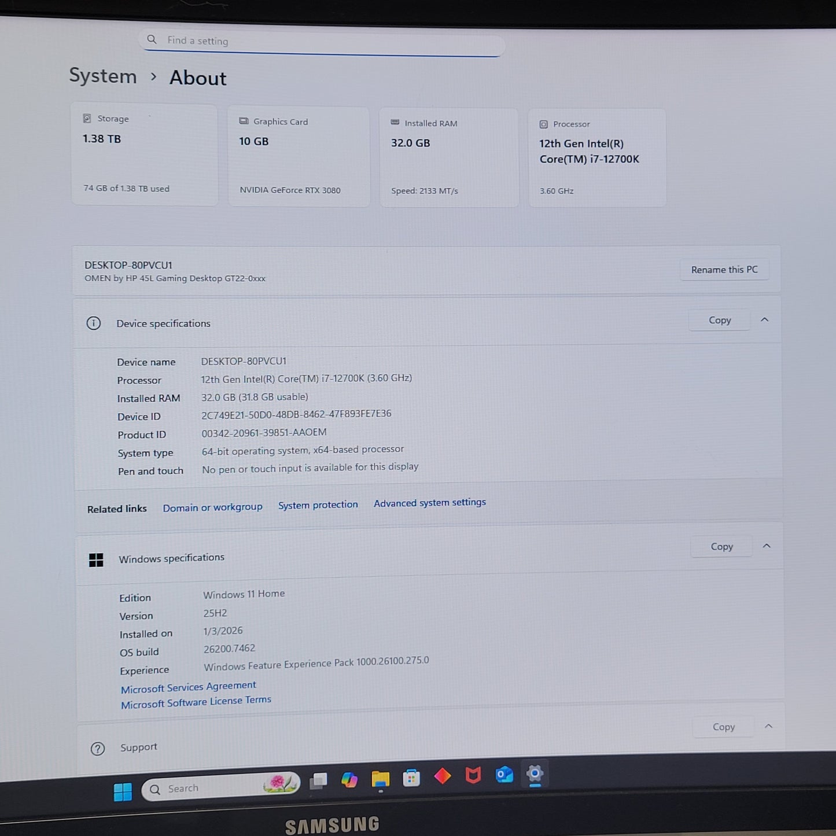Click the 74 GB of 1.38 TB used text
This screenshot has height=836, width=836.
pos(126,189)
